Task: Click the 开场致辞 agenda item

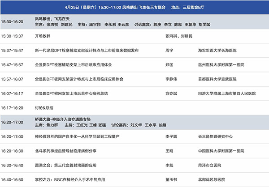Action: [x=43, y=36]
